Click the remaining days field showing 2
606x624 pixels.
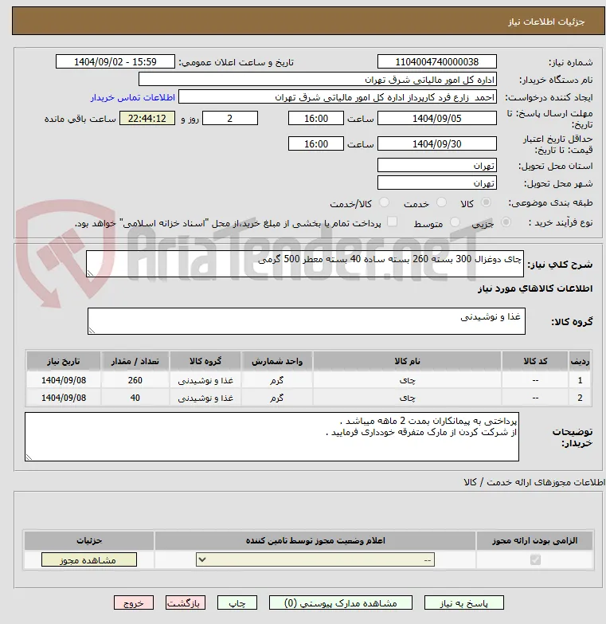coord(230,118)
